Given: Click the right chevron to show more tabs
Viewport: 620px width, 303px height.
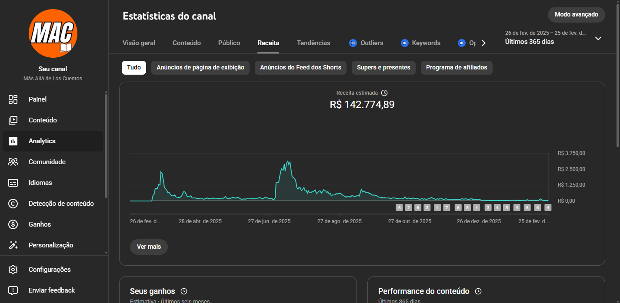Looking at the screenshot, I should click(x=483, y=43).
